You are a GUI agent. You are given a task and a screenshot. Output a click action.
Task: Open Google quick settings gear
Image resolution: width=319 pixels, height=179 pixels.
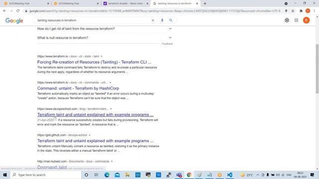click(287, 20)
